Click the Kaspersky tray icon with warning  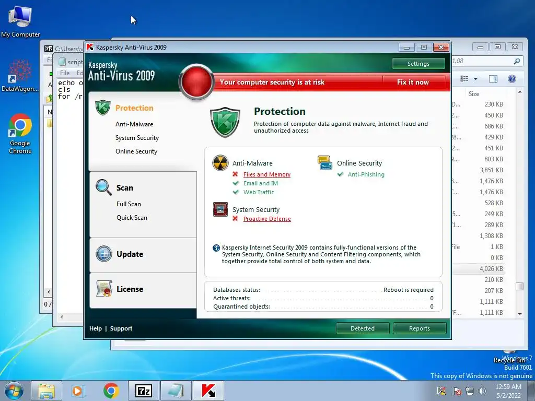[x=441, y=391]
